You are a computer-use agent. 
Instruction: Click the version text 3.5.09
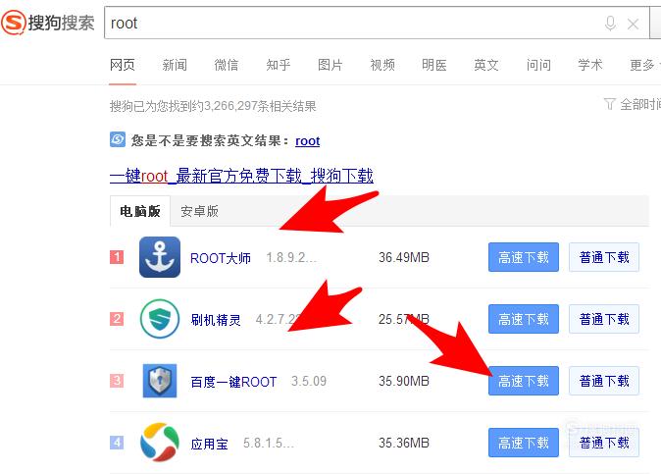[309, 381]
